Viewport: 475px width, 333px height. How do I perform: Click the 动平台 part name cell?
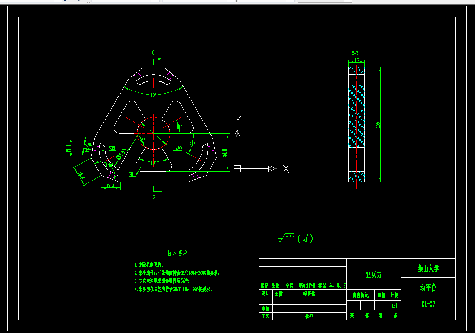click(x=428, y=287)
